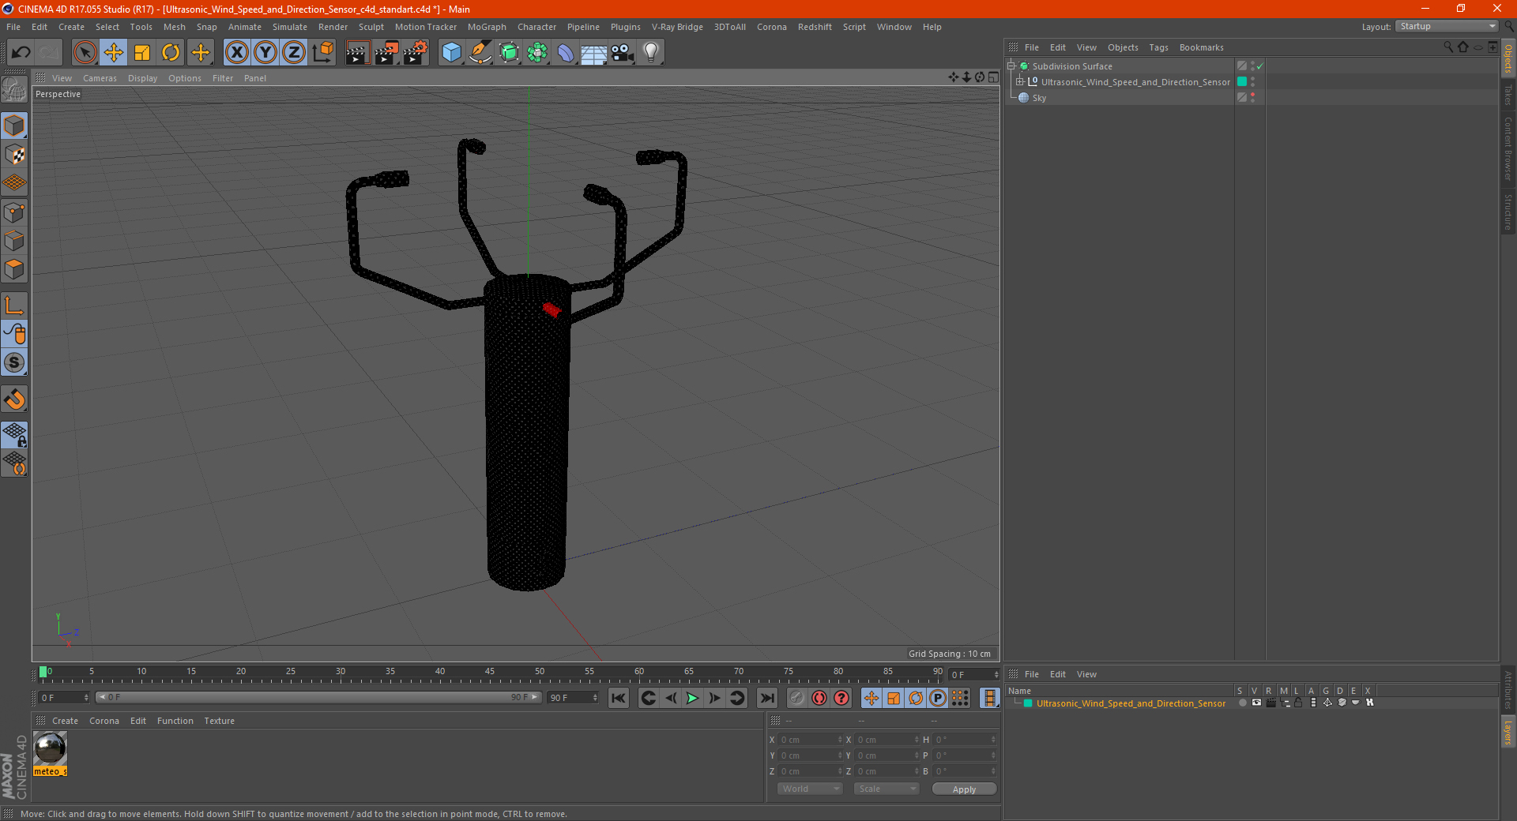Switch to Points mode
This screenshot has height=821, width=1517.
pos(14,212)
